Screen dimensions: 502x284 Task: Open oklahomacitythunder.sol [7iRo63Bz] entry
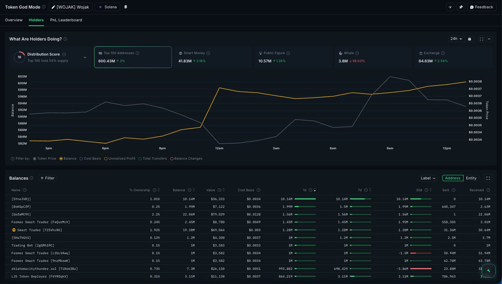45,269
